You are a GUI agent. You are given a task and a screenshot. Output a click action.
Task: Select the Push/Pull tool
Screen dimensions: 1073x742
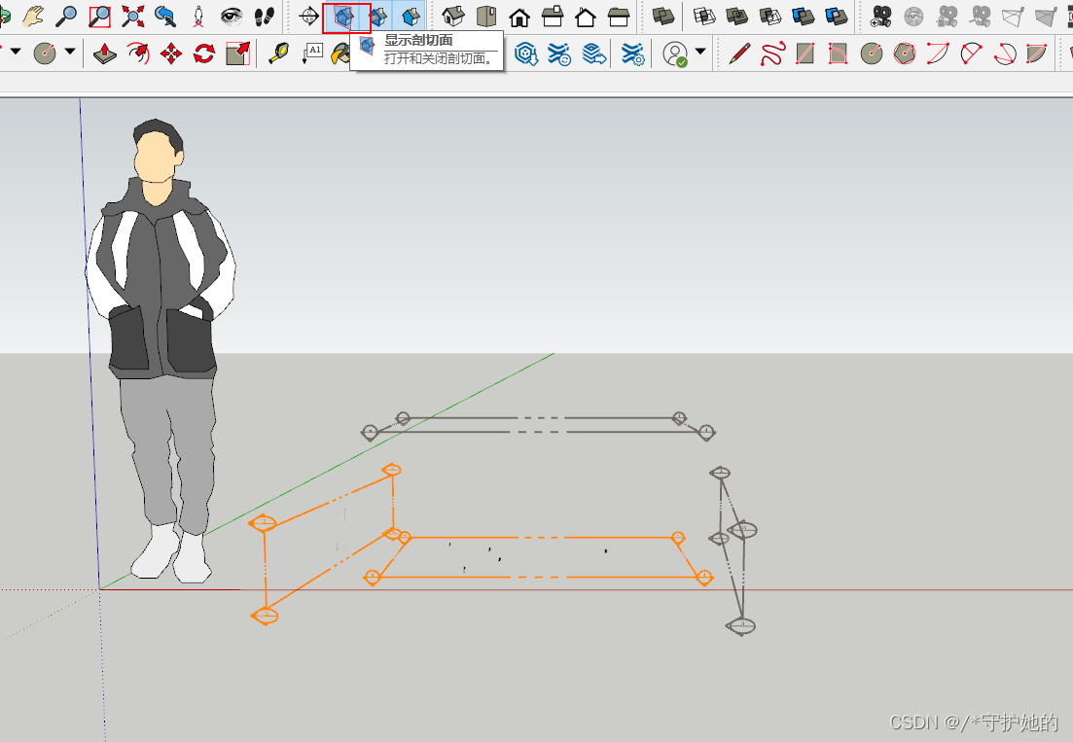pyautogui.click(x=104, y=53)
